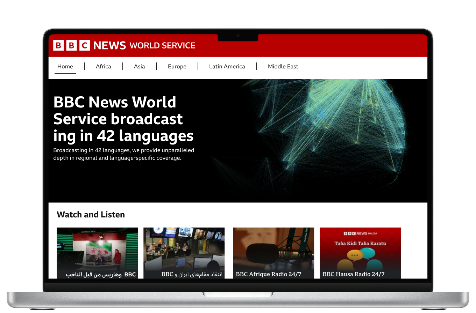The height and width of the screenshot is (313, 476).
Task: Click the 'Watch and Listen' heading
Action: click(91, 215)
